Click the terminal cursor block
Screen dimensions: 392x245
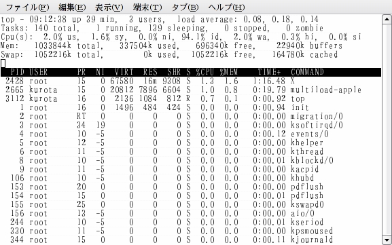click(x=3, y=63)
